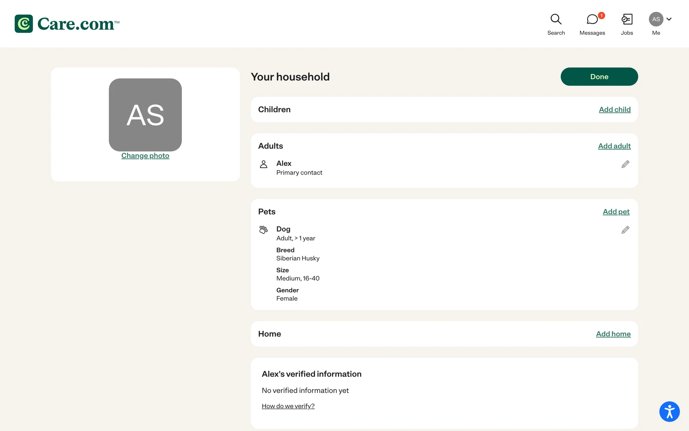Click the Change photo link
Viewport: 689px width, 431px height.
pyautogui.click(x=145, y=156)
